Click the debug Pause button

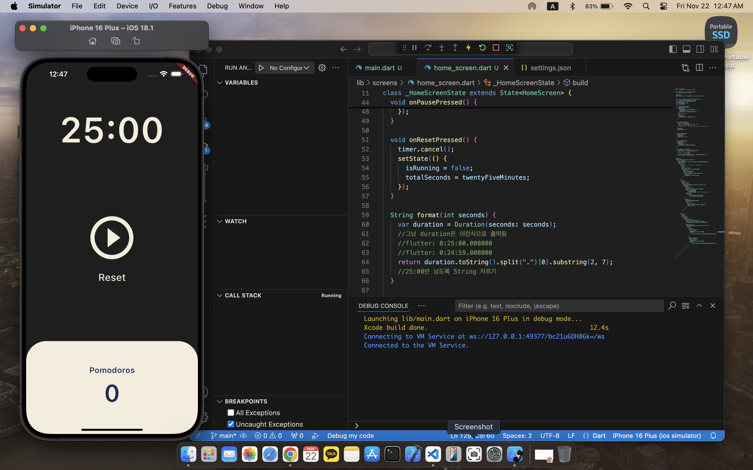(414, 48)
